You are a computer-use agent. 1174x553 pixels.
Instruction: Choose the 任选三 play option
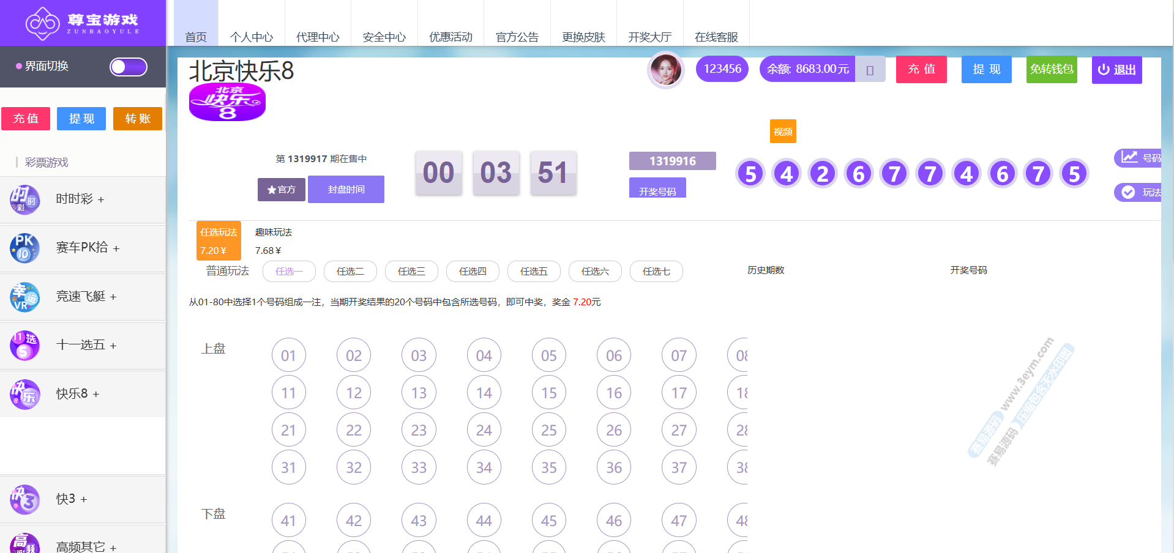click(411, 271)
